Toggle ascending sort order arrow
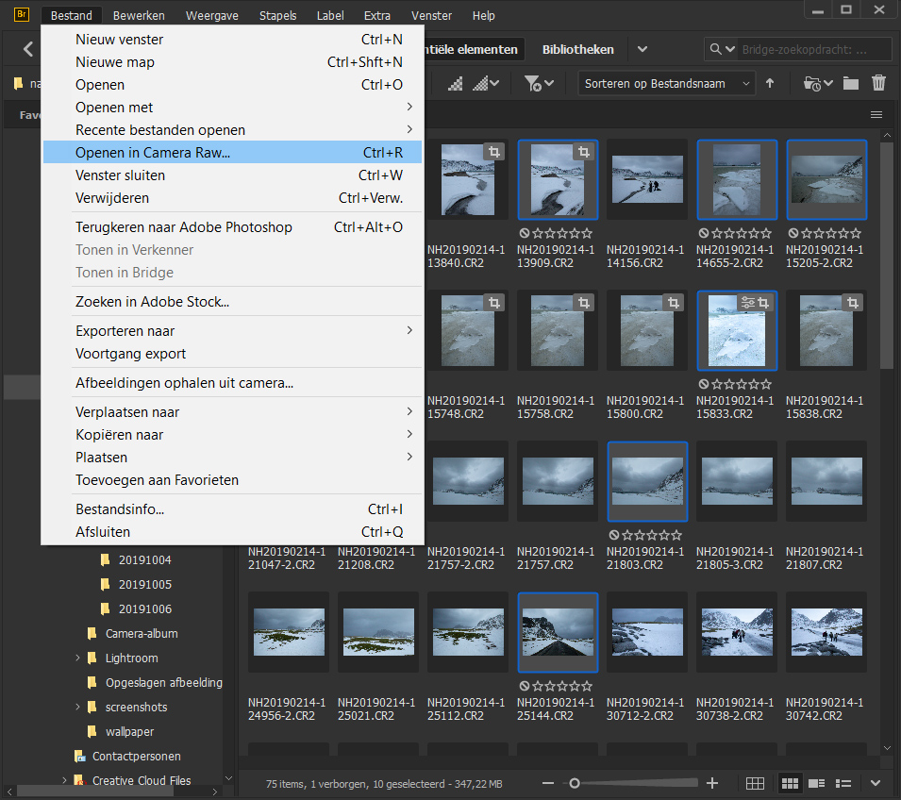Viewport: 901px width, 800px height. click(770, 84)
